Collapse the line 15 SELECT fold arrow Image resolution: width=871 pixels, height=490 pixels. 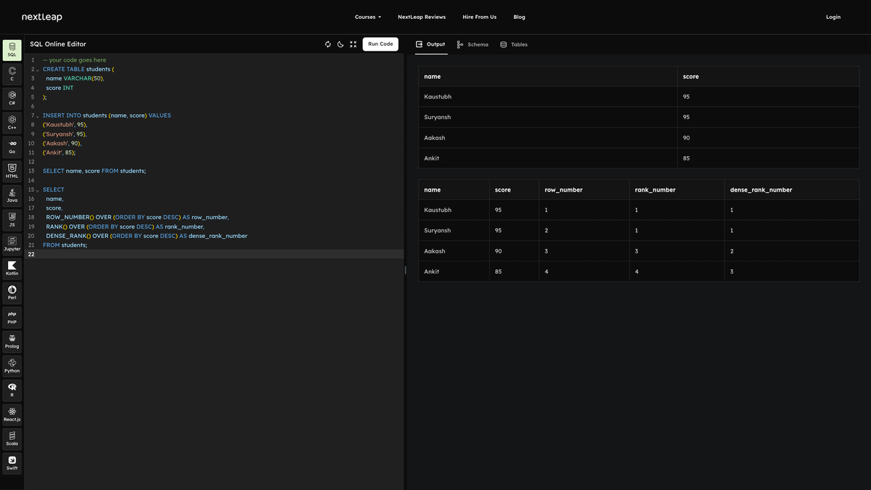click(x=37, y=190)
